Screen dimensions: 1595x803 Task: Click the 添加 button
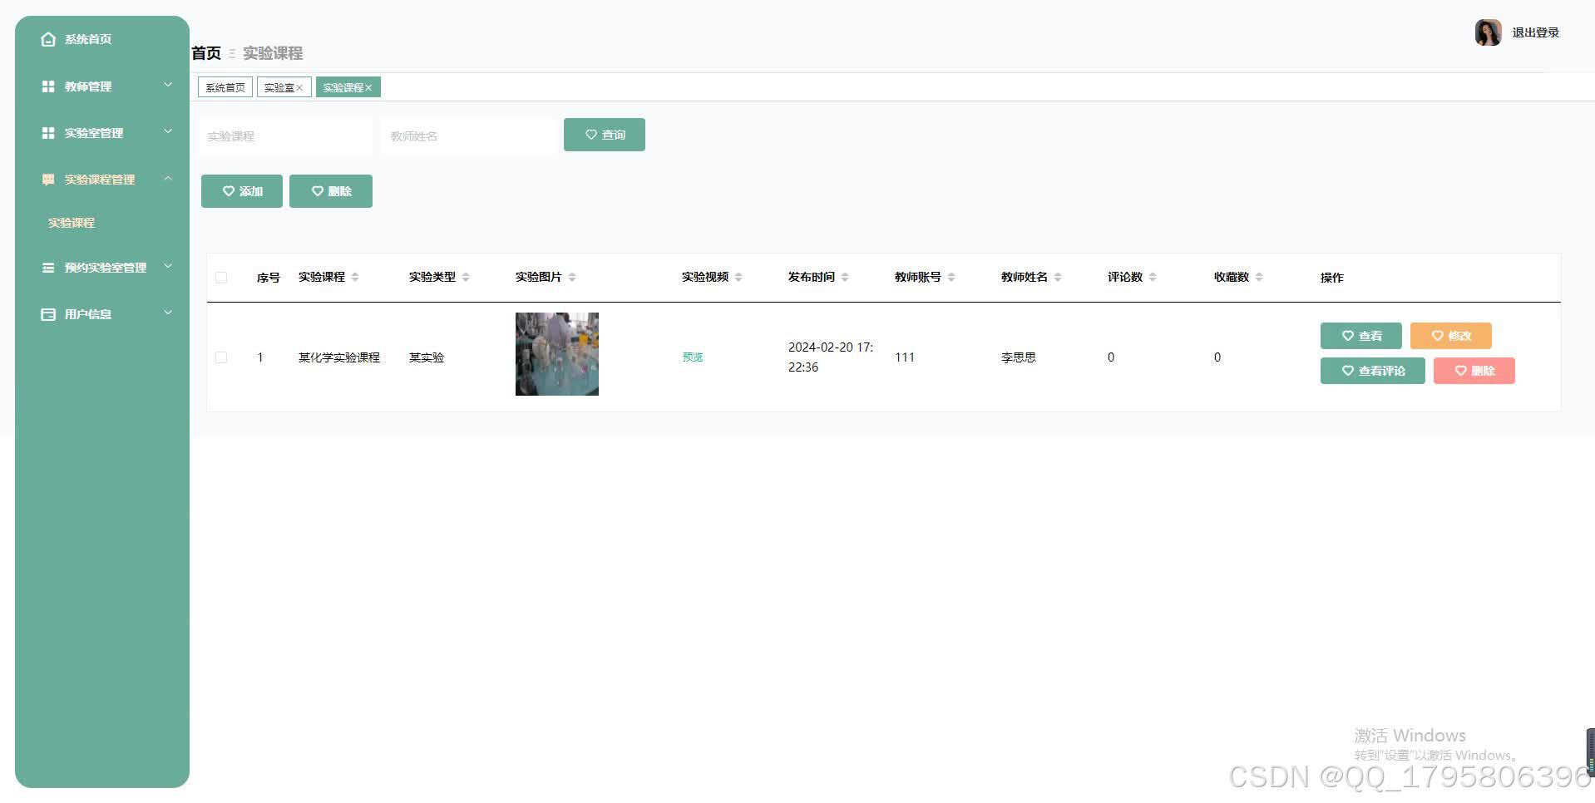242,191
